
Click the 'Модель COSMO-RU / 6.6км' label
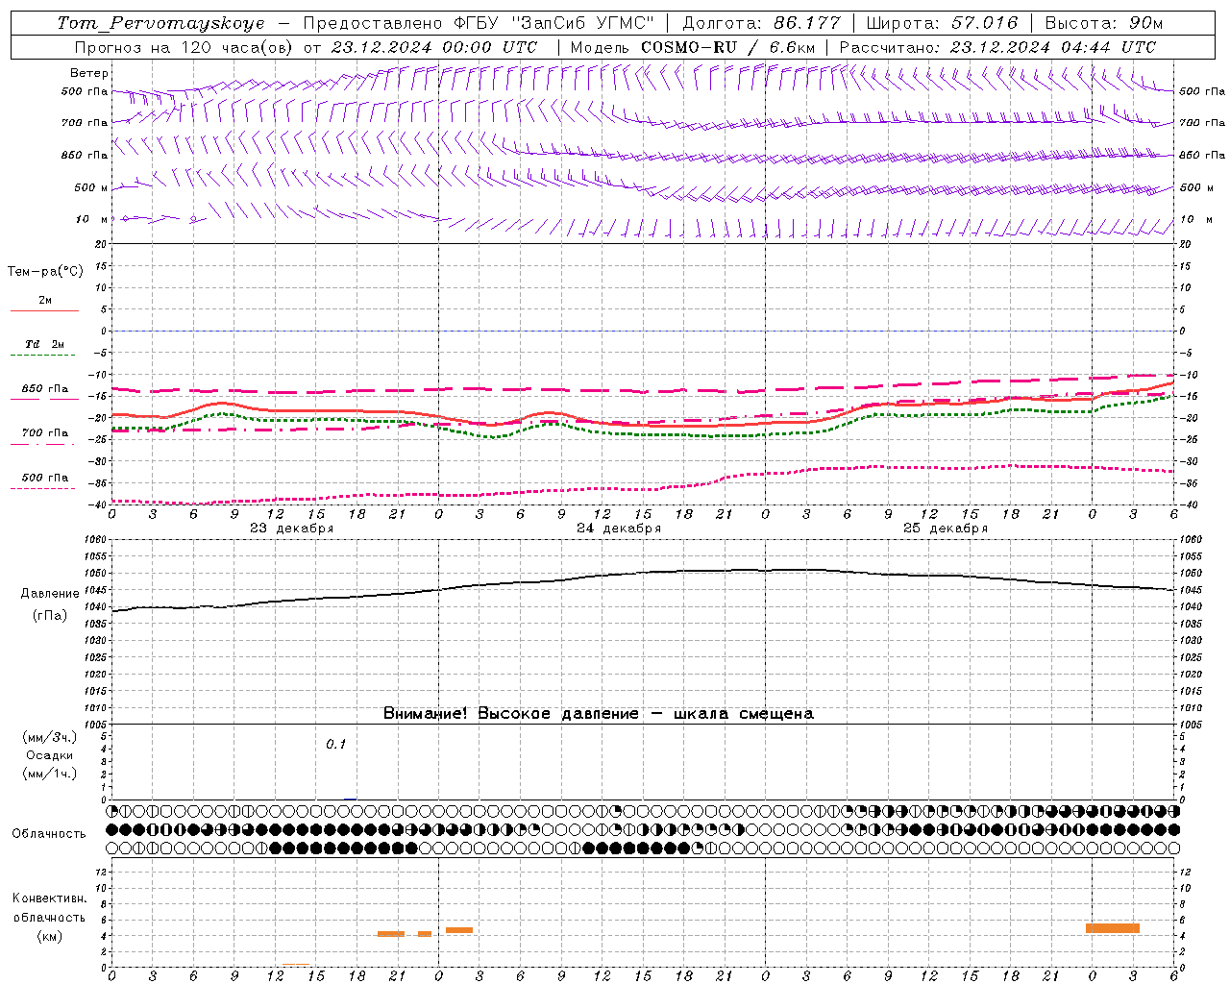point(692,47)
